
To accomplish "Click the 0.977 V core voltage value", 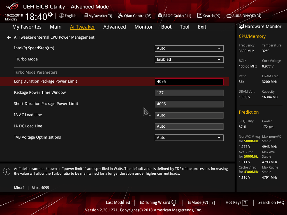I will (x=268, y=66).
